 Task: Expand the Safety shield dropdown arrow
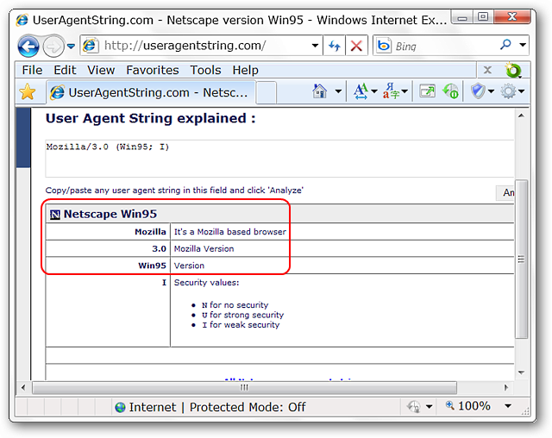click(x=491, y=91)
